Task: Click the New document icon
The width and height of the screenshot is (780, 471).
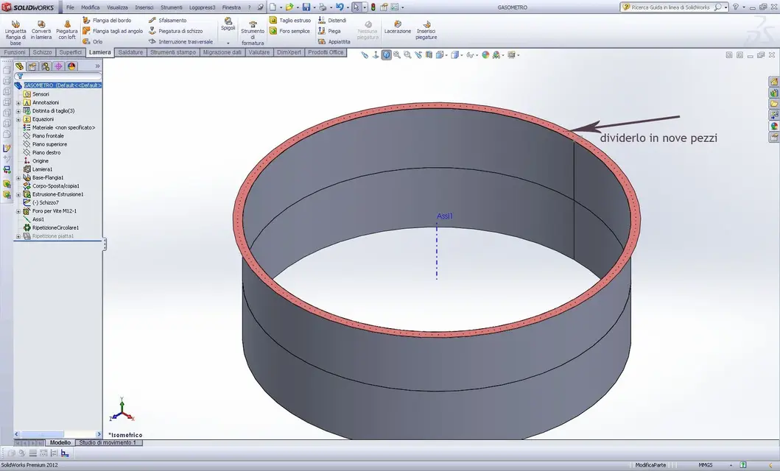Action: point(273,7)
